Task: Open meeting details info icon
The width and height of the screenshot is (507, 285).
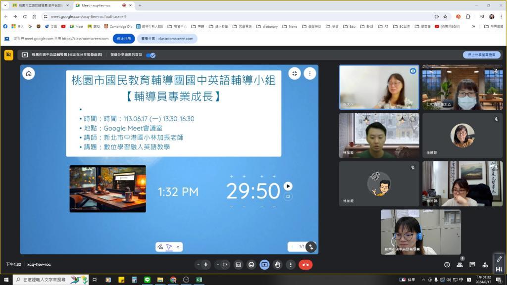Action: coord(447,265)
